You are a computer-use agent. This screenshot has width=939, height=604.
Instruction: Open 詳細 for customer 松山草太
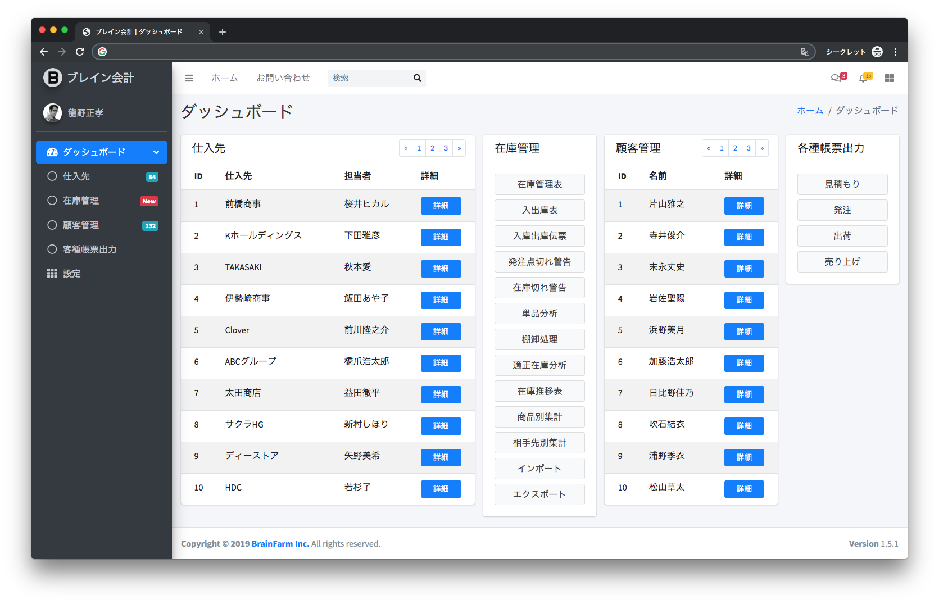point(744,489)
